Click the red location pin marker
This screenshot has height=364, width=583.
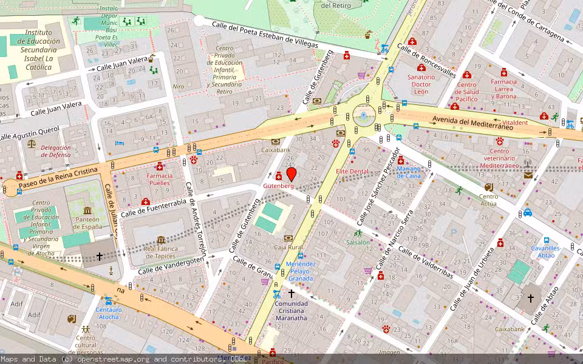291,174
